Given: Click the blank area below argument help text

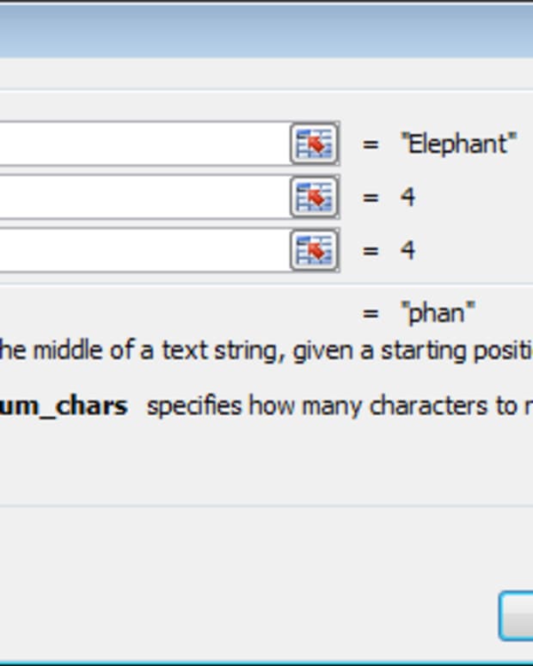Looking at the screenshot, I should 258,464.
